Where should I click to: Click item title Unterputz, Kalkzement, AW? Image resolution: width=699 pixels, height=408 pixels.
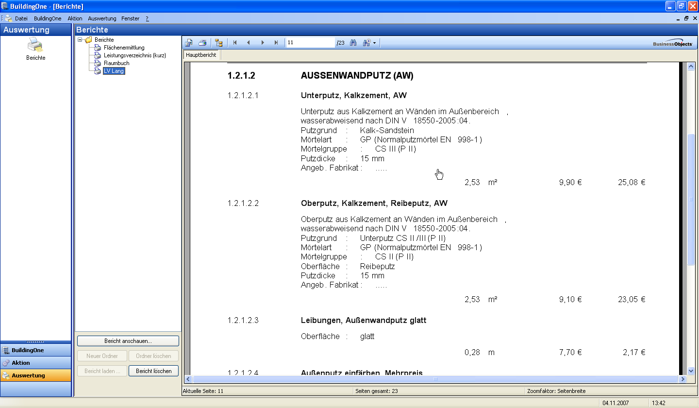click(x=354, y=96)
